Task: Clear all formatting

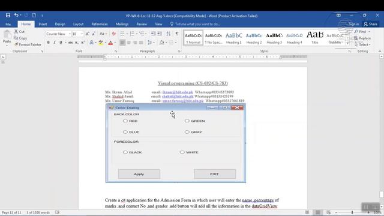Action: pyautogui.click(x=113, y=34)
